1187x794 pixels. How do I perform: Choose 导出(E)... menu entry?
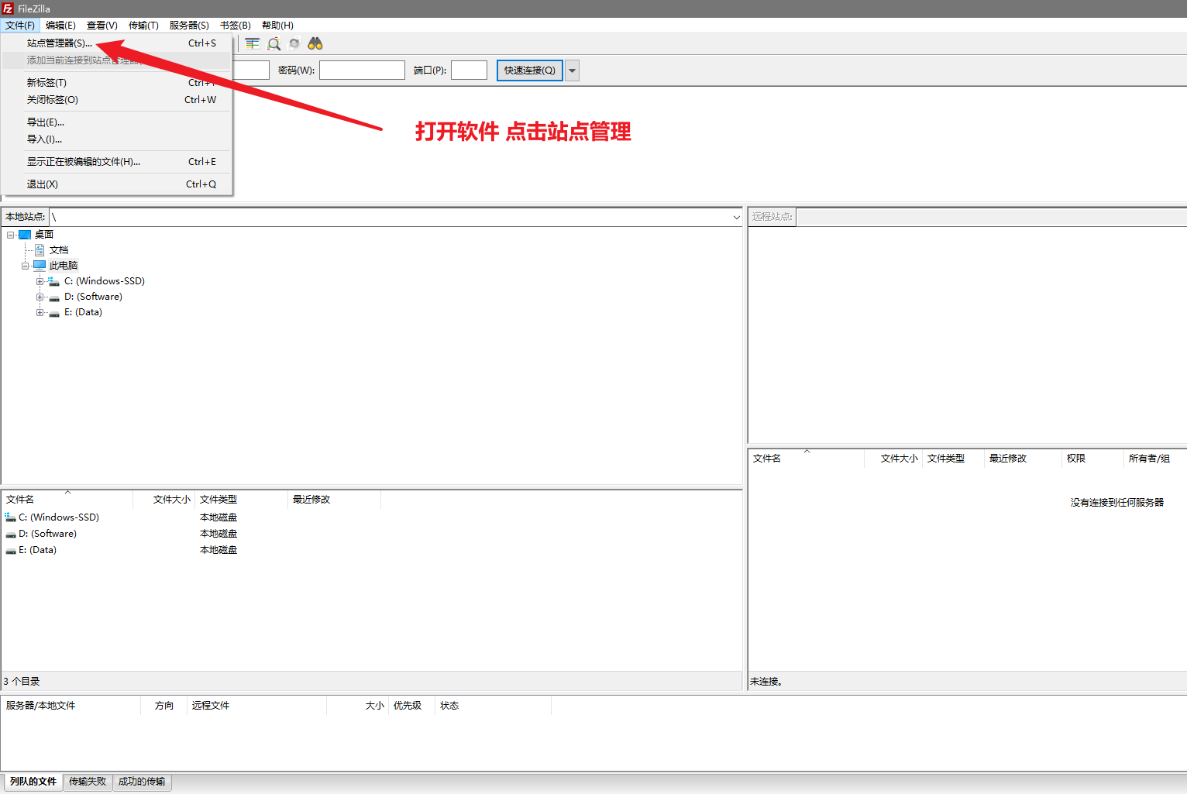(117, 122)
